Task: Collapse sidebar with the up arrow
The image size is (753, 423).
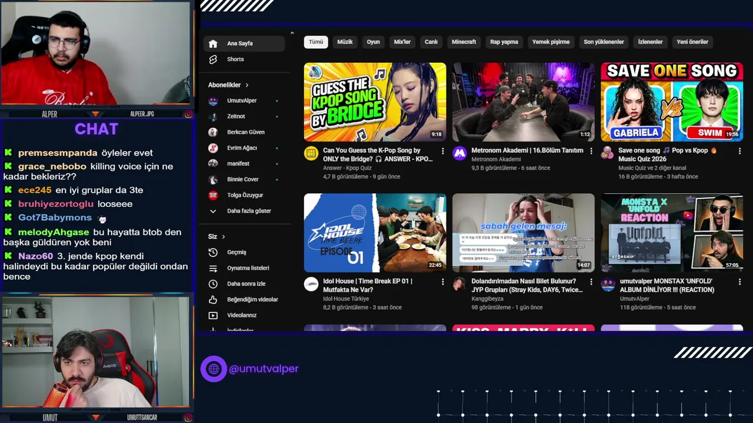Action: tap(292, 33)
